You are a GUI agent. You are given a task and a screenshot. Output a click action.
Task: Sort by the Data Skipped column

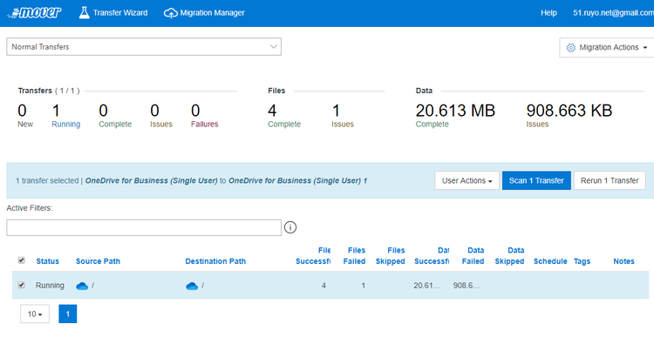[x=509, y=256]
